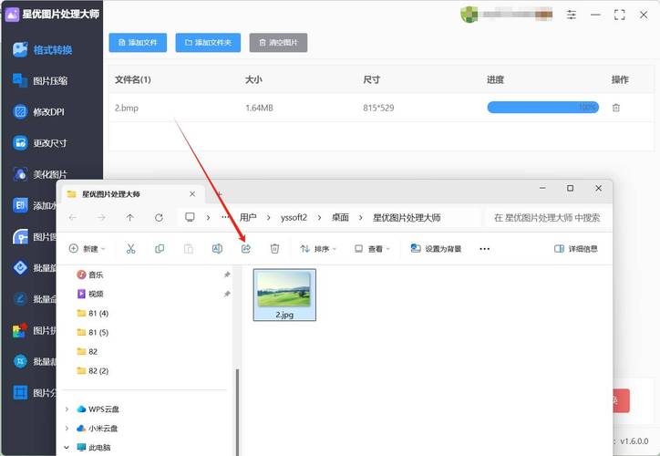This screenshot has width=660, height=456.
Task: Select 2.jpg thumbnail in Explorer
Action: point(284,295)
